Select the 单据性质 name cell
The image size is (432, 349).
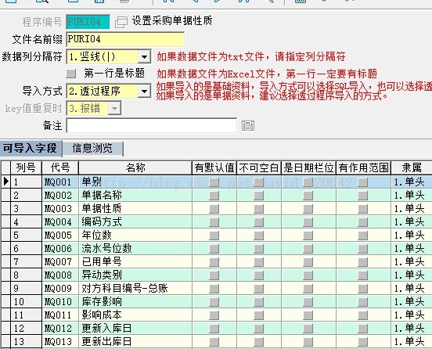point(135,208)
